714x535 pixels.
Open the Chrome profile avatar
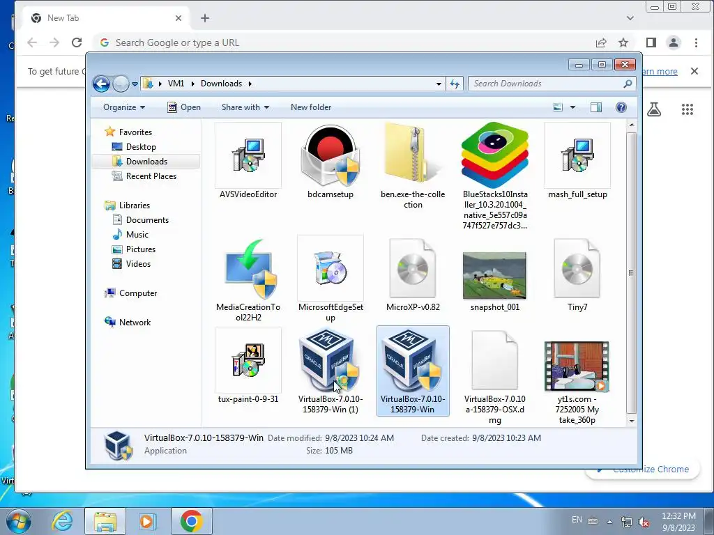tap(673, 42)
